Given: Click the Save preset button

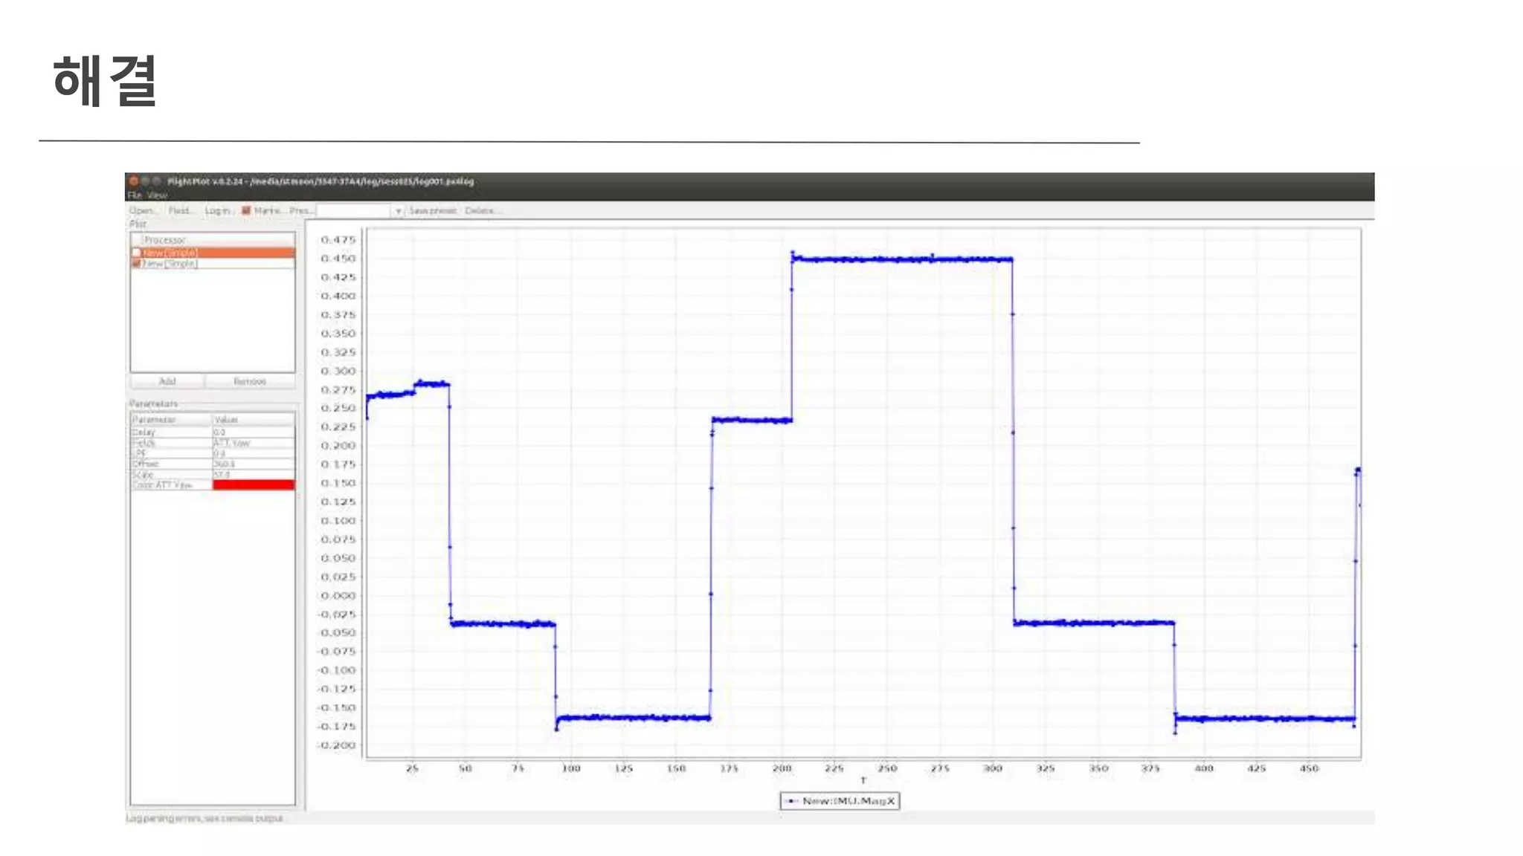Looking at the screenshot, I should [x=433, y=211].
